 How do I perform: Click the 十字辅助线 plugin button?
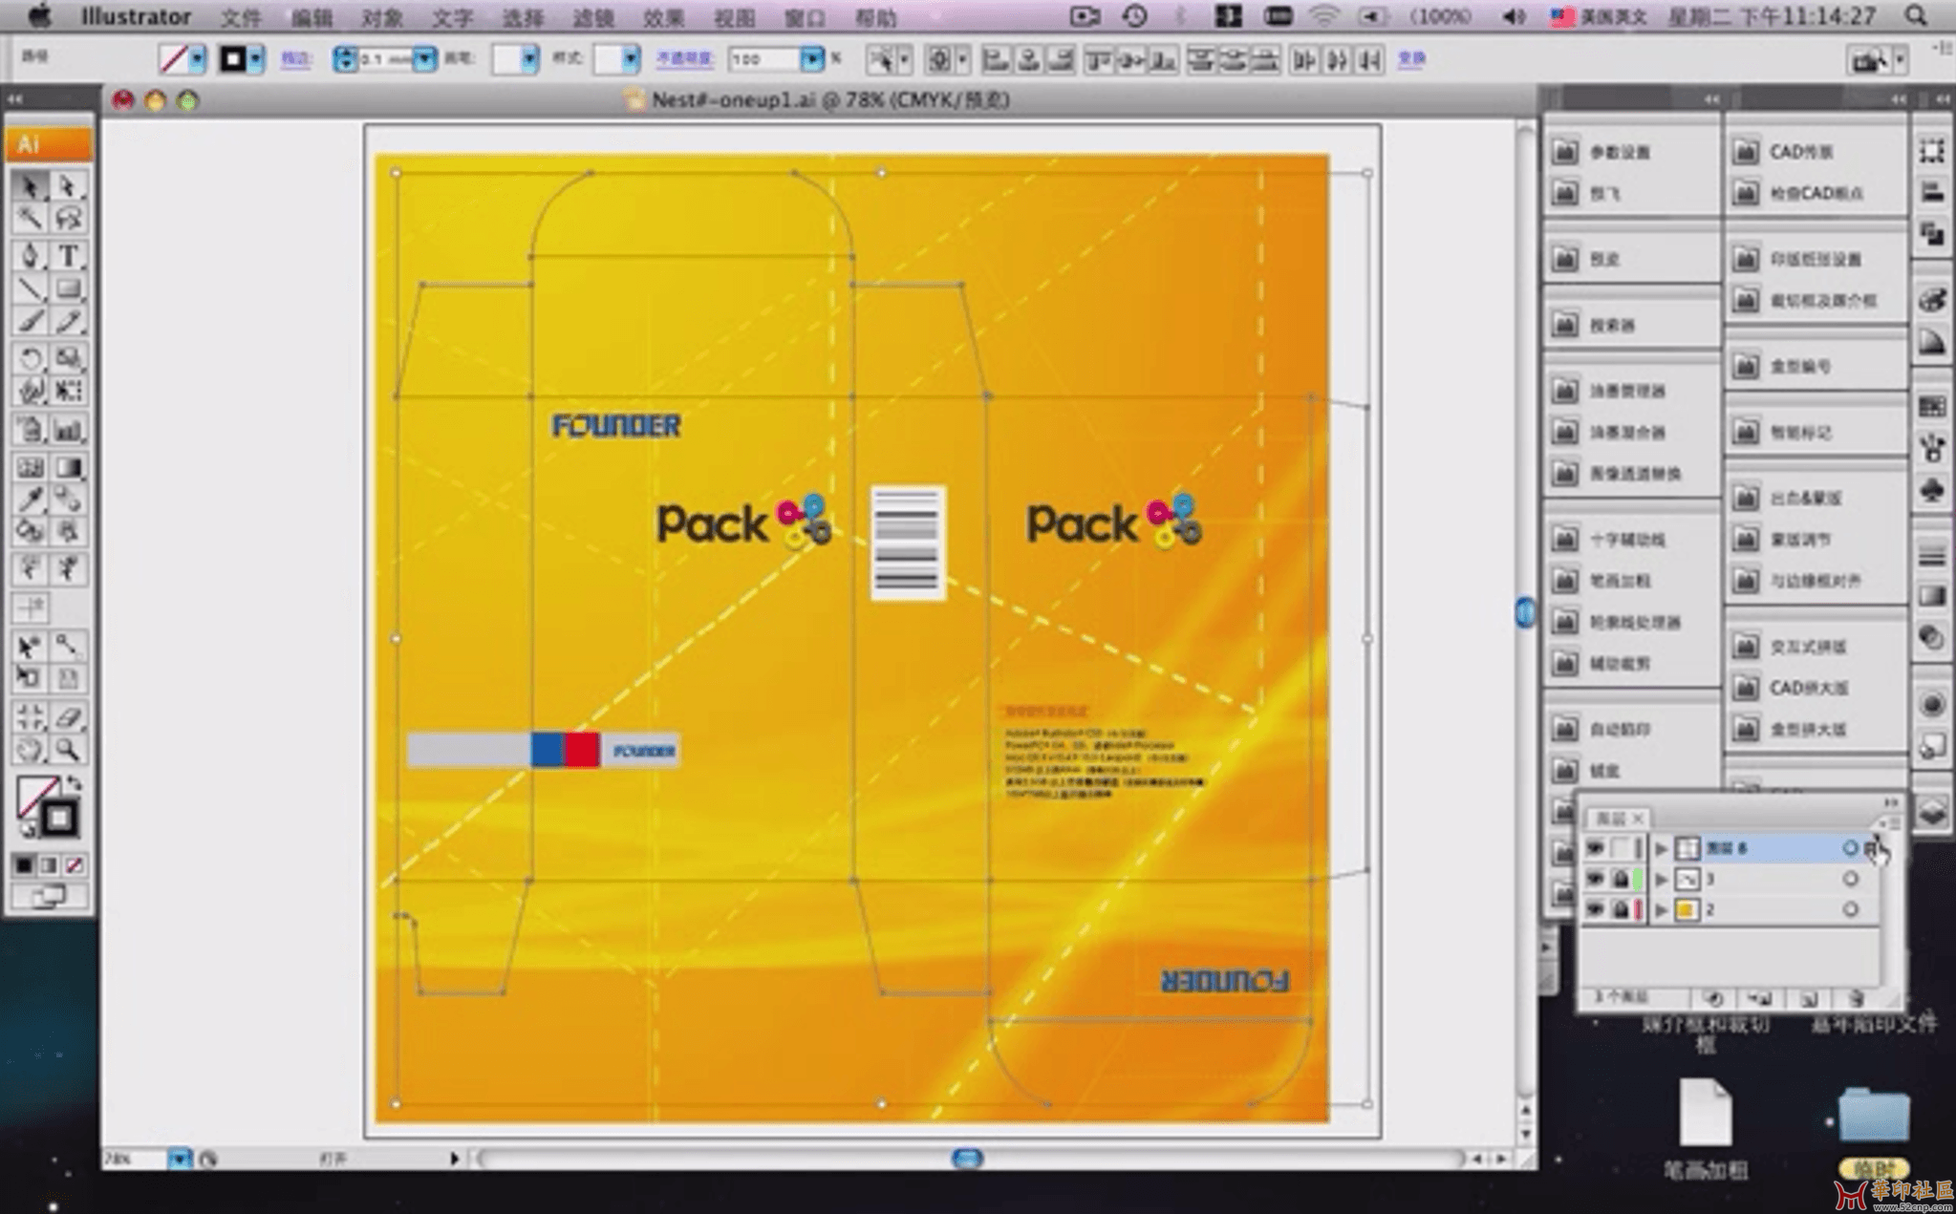click(x=1608, y=540)
